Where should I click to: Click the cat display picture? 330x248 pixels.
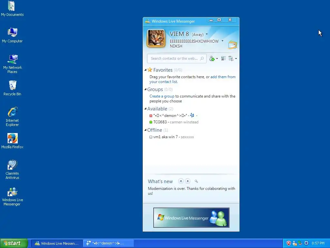point(156,38)
